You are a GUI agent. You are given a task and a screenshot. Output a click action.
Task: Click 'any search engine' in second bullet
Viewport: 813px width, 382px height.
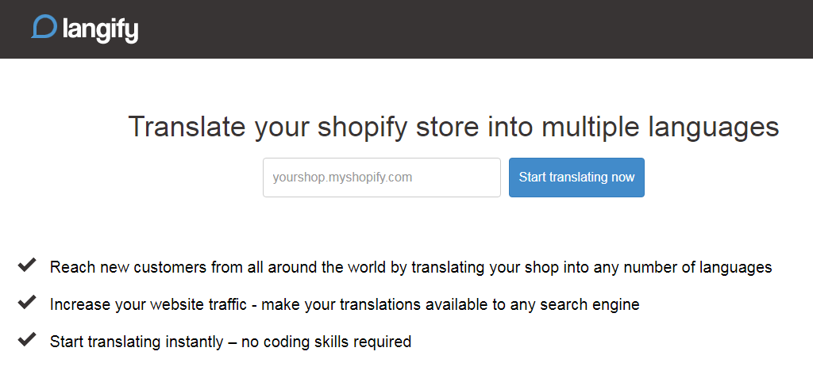tap(586, 304)
